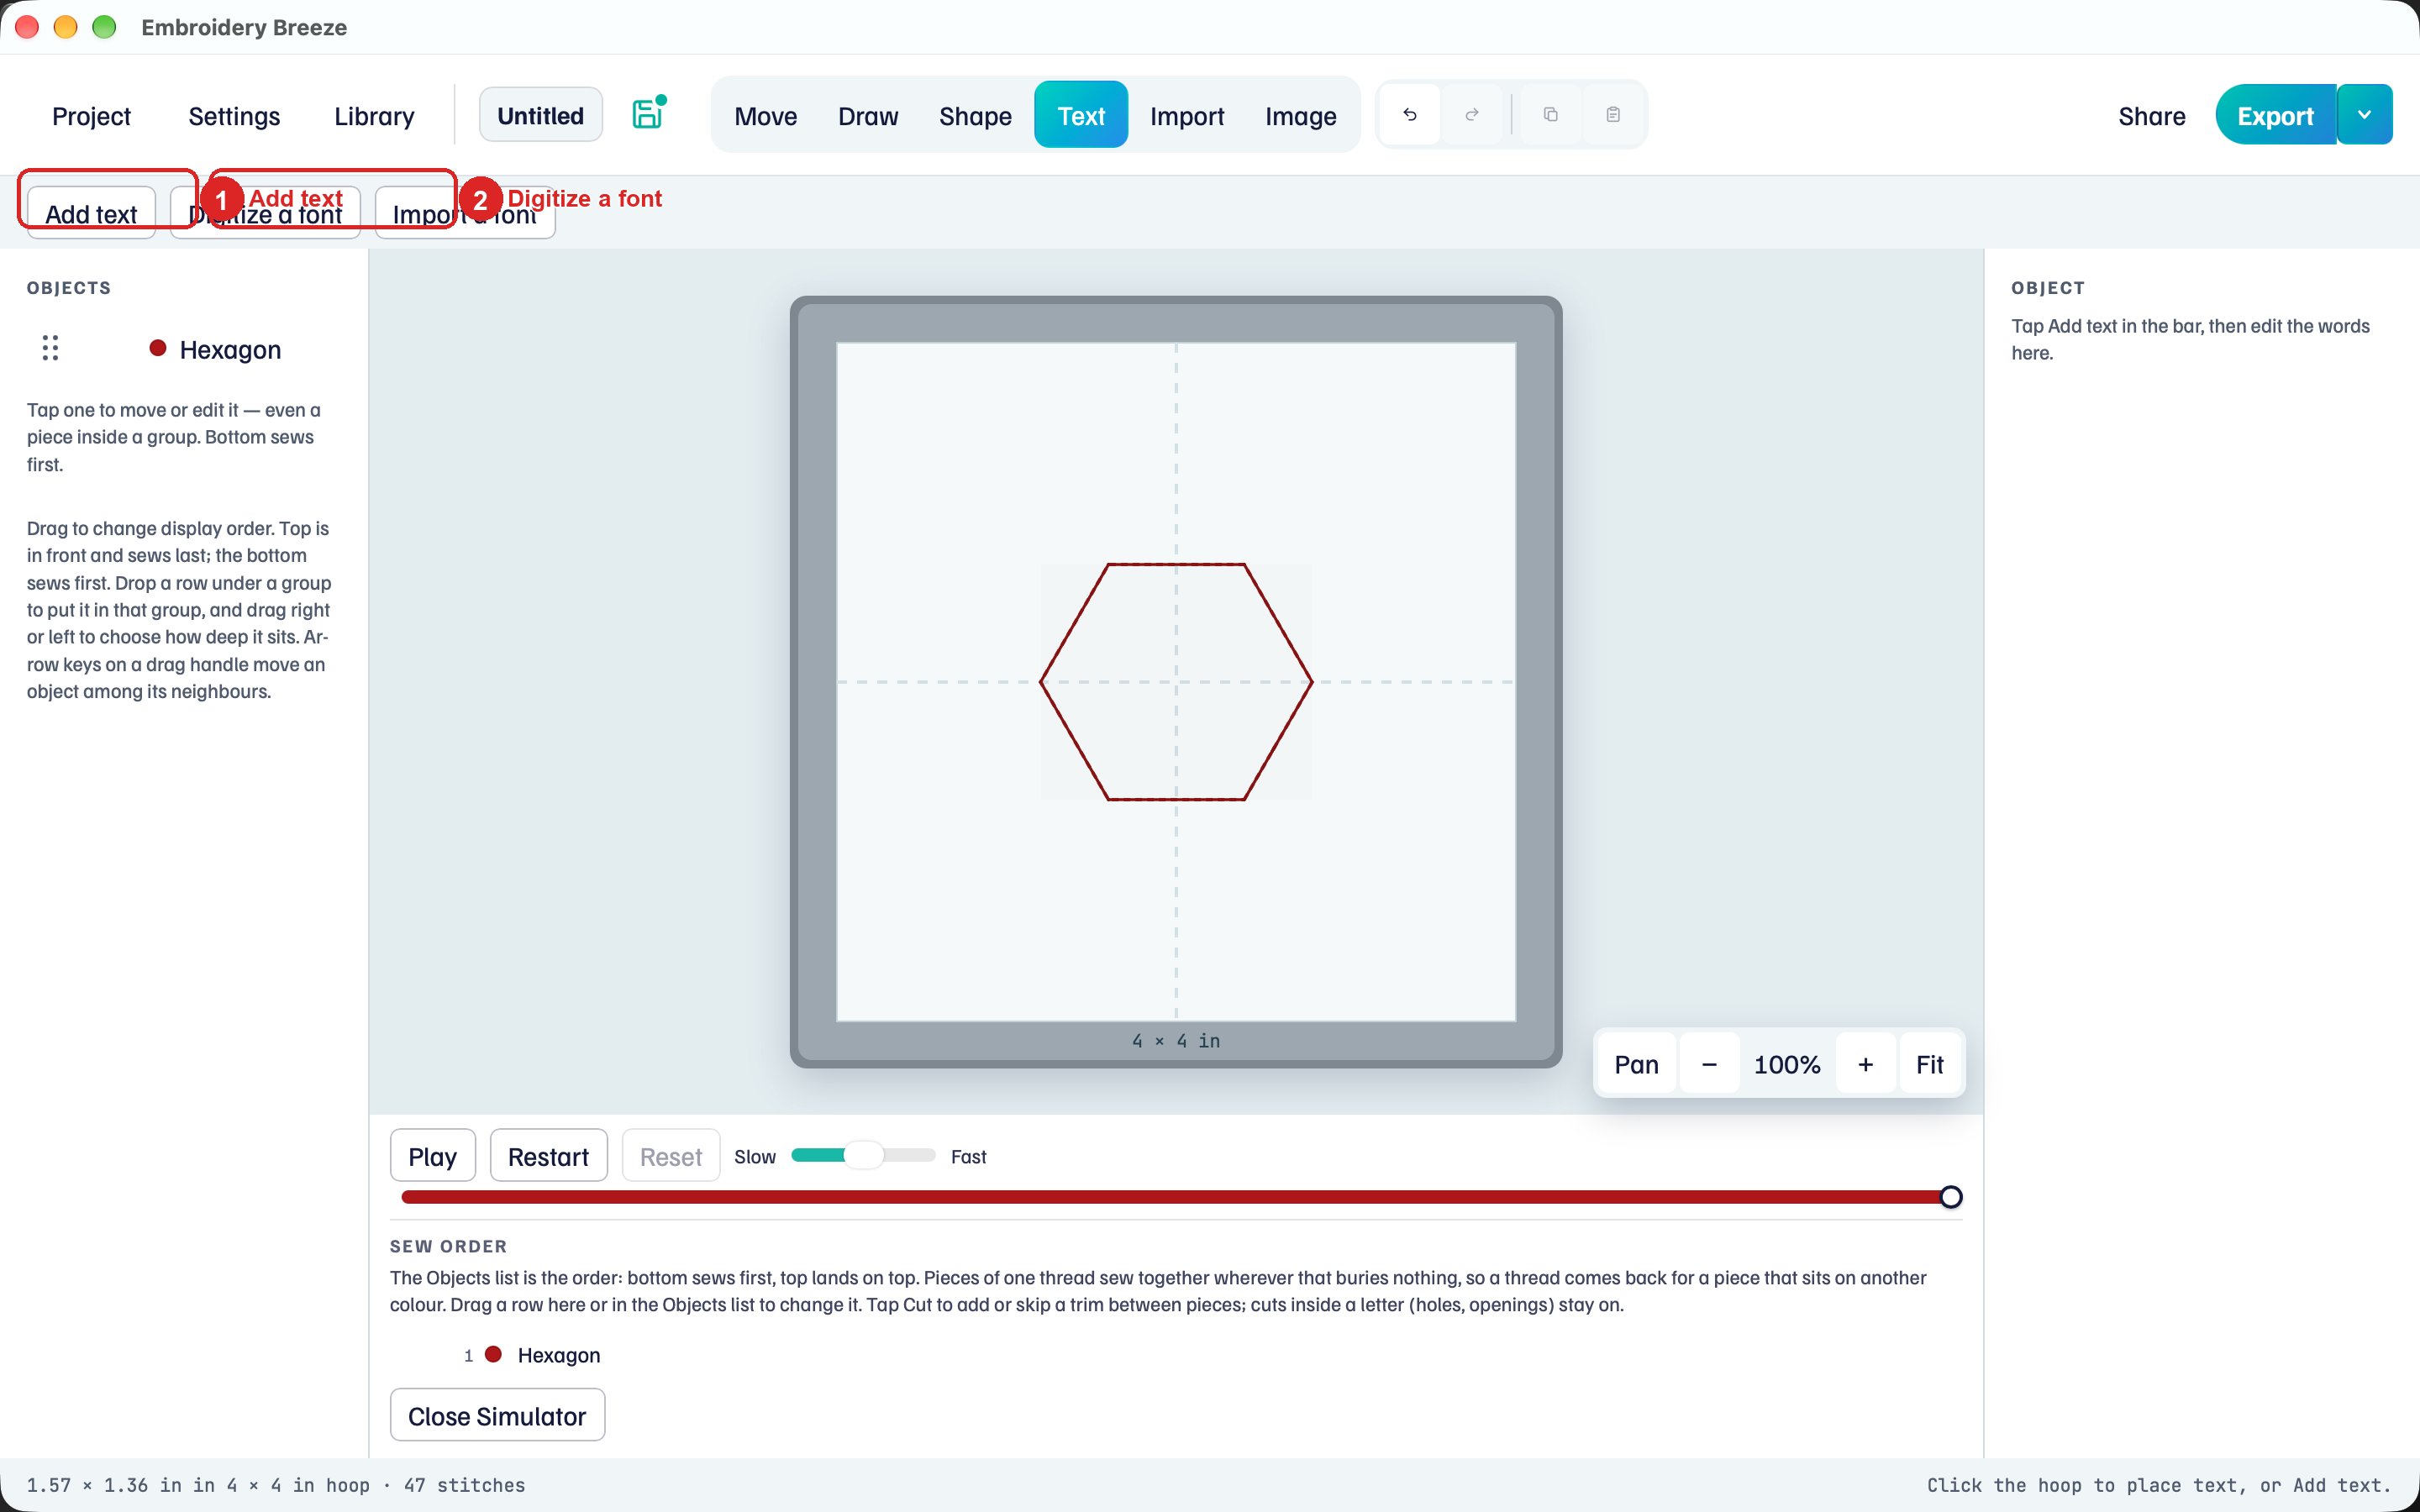Click the '4 × 4 in' hoop label

tap(1175, 1041)
